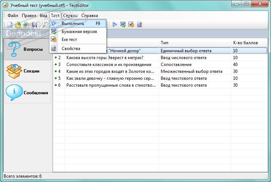
Task: Click the "Ночной дозор" question text in row 1
Action: (x=124, y=51)
